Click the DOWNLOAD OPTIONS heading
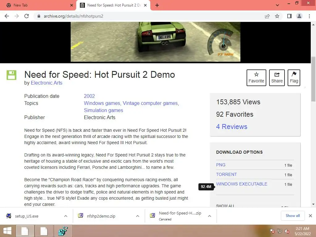Screen dimensions: 316x237 pyautogui.click(x=239, y=152)
